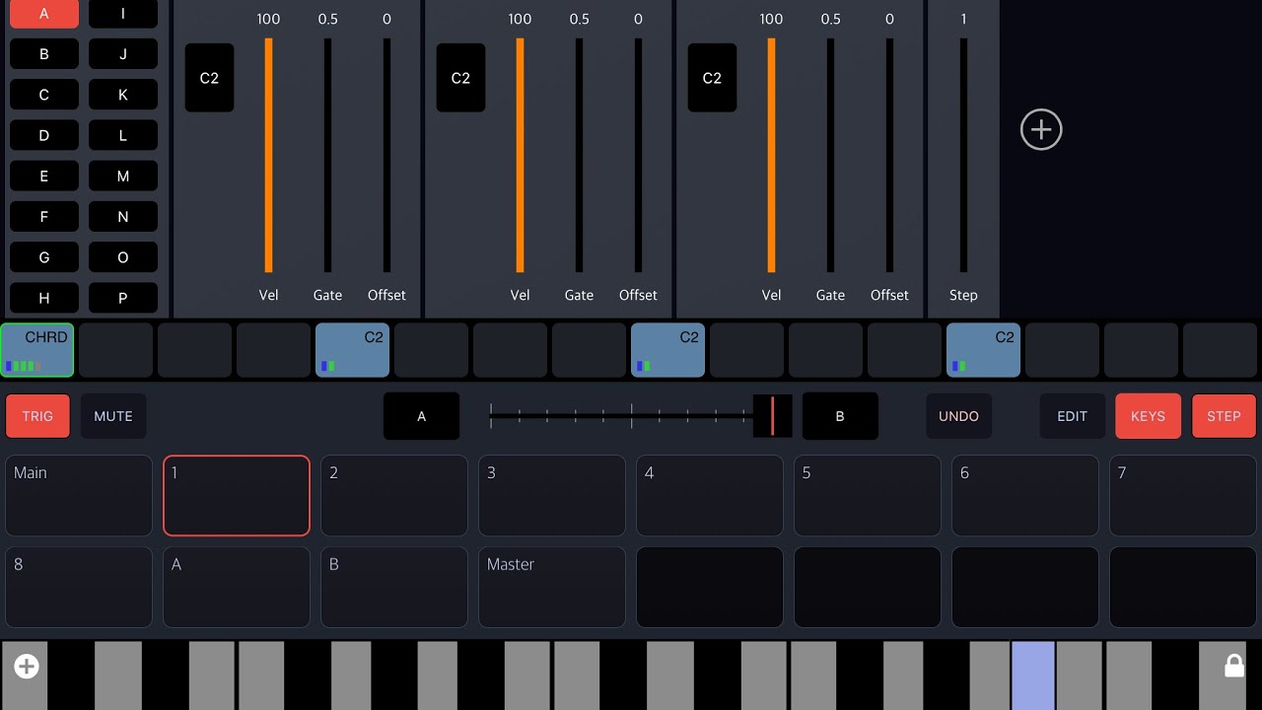Screen dimensions: 1262x710
Task: Select pattern C
Action: tap(44, 95)
